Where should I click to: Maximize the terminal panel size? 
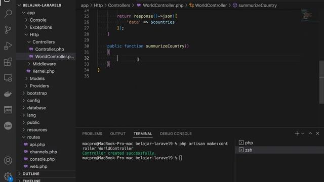click(310, 133)
